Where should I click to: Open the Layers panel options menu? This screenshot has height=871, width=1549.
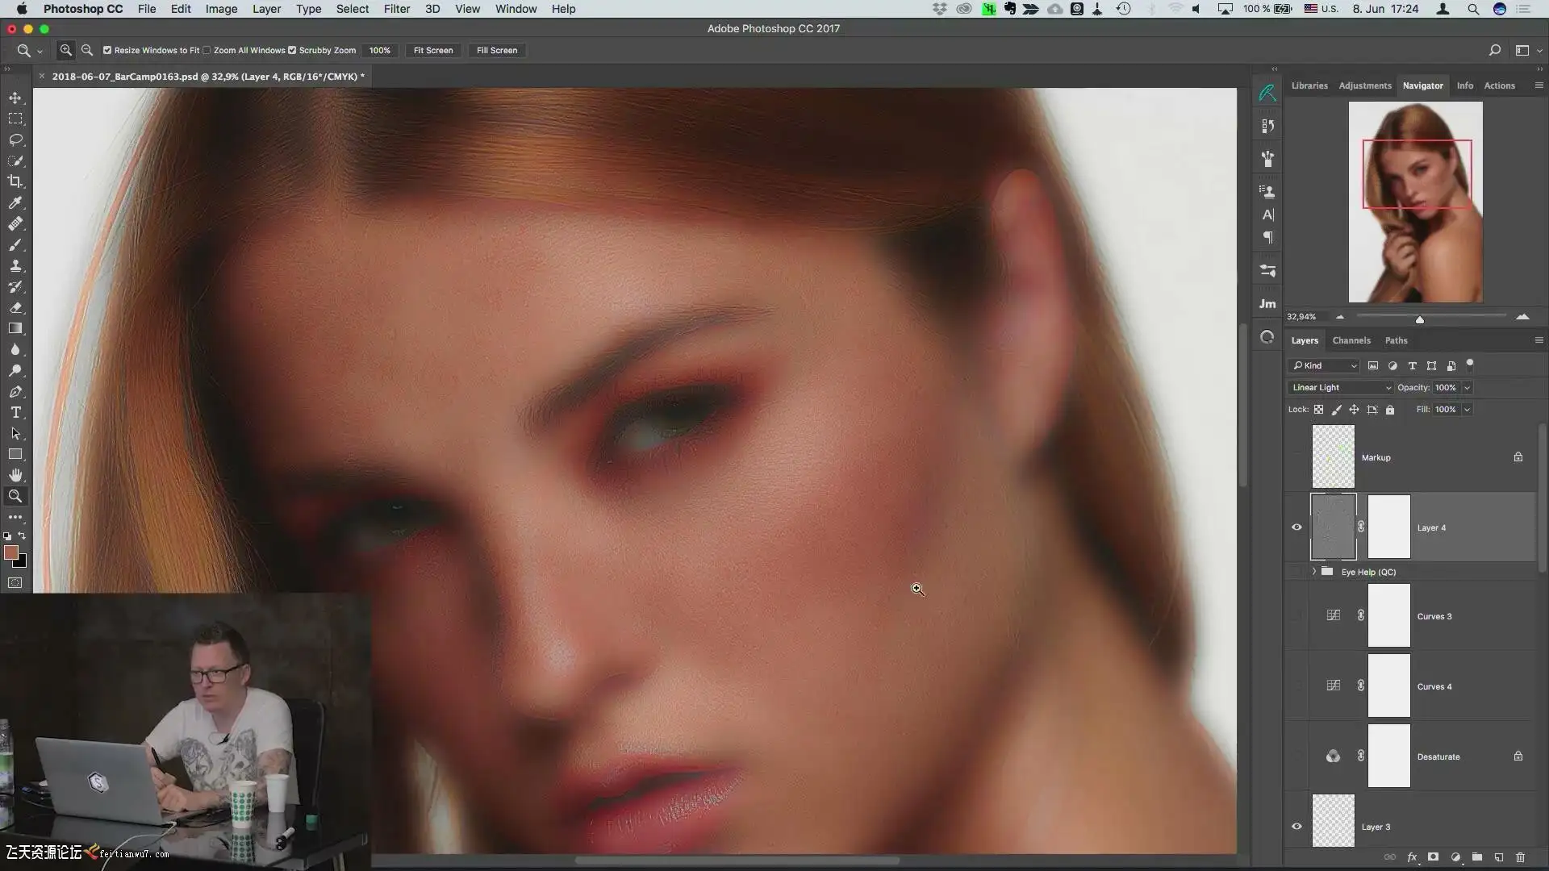1539,340
